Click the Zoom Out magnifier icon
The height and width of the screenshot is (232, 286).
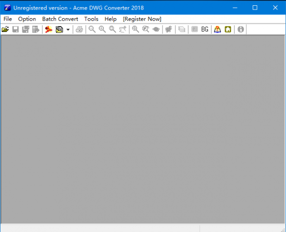(x=92, y=29)
